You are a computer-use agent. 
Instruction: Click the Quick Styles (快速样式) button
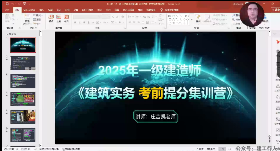[207, 19]
